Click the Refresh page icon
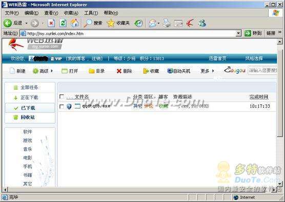Image resolution: width=285 pixels, height=202 pixels. (63, 23)
